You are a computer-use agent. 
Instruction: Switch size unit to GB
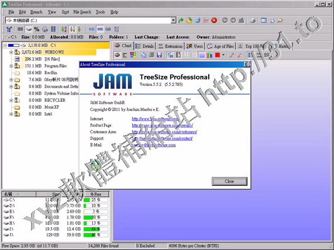click(108, 29)
